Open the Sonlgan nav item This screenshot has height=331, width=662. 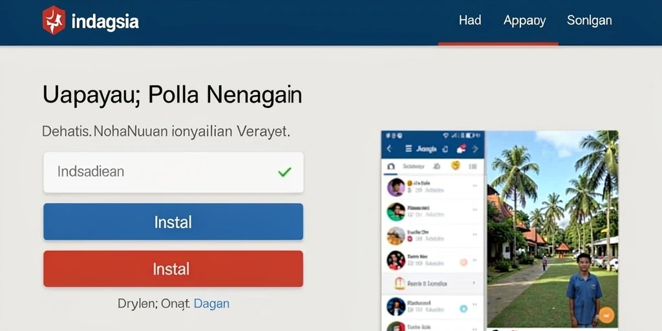coord(589,20)
